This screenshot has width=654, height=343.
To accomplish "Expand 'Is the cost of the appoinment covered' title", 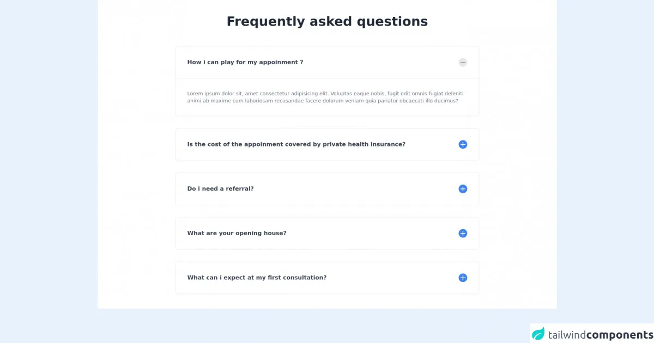I will 296,144.
